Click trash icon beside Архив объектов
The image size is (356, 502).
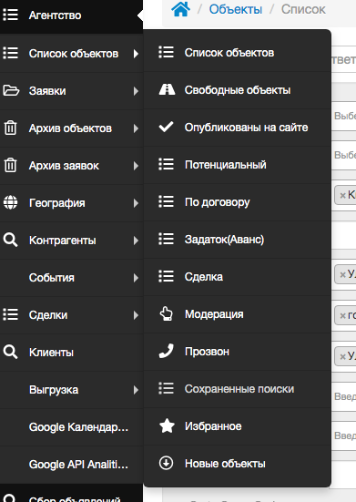coord(10,128)
